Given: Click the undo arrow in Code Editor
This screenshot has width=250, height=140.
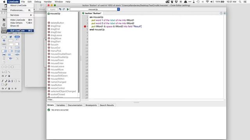Looking at the screenshot, I should (60, 9).
